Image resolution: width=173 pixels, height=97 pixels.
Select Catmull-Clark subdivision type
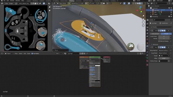click(155, 34)
